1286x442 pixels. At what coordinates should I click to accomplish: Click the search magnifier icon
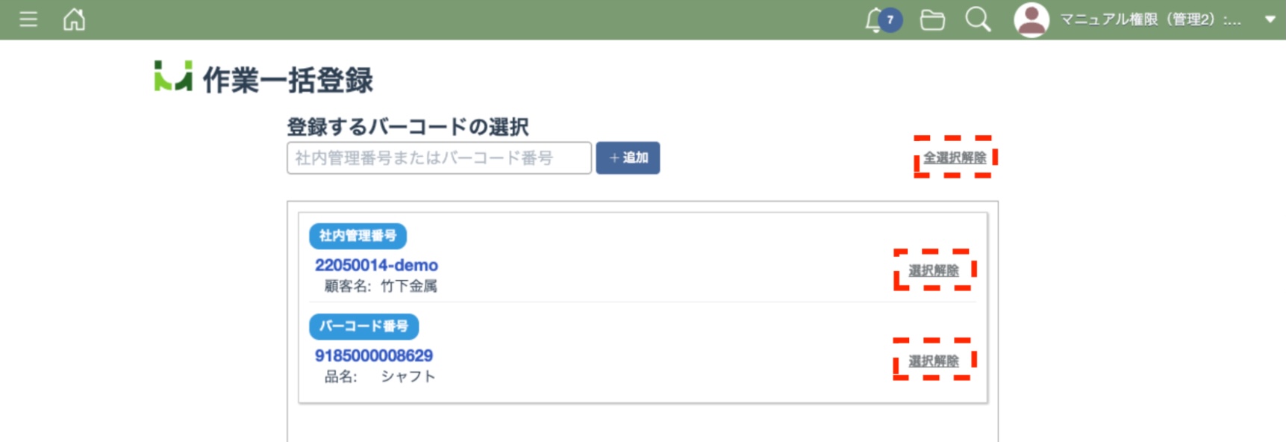tap(978, 19)
